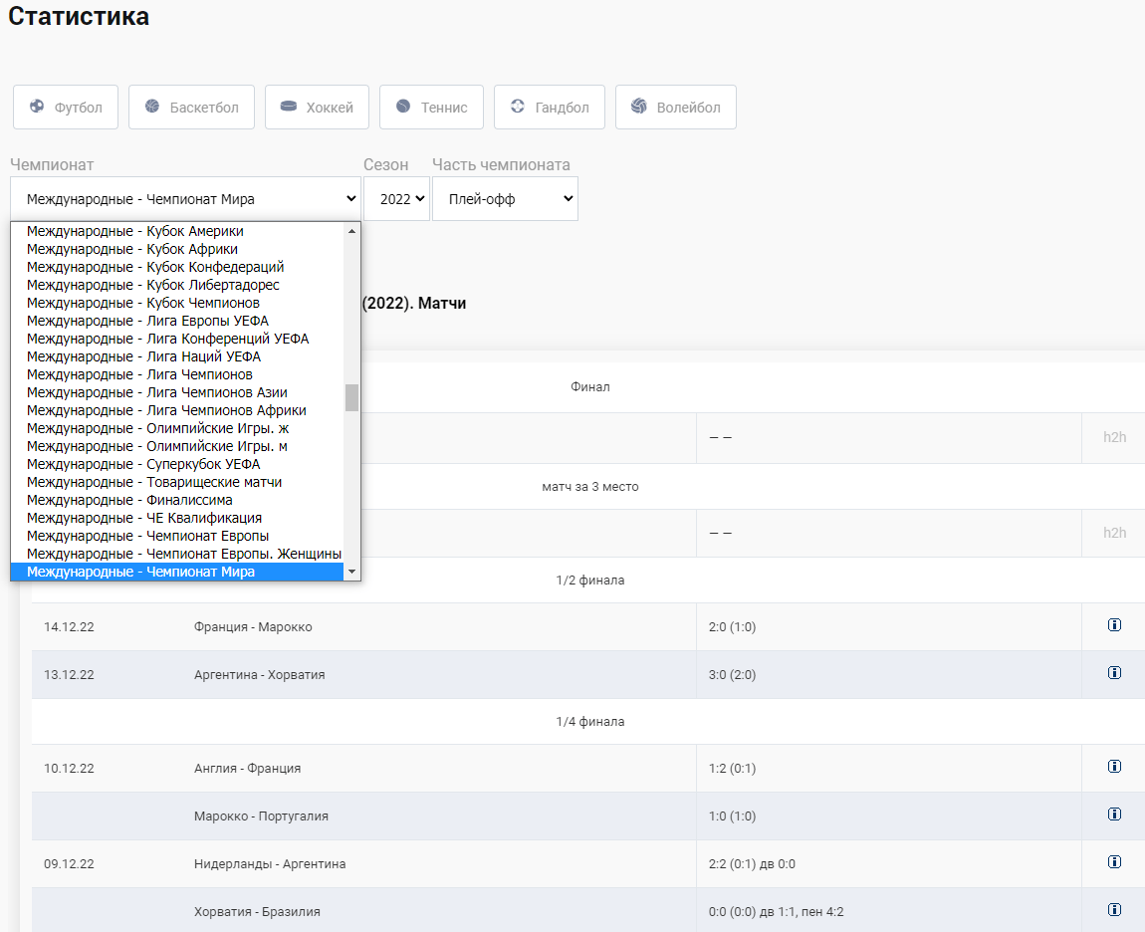Image resolution: width=1145 pixels, height=932 pixels.
Task: Open the Часть чемпионата Плей-офф dropdown
Action: (506, 199)
